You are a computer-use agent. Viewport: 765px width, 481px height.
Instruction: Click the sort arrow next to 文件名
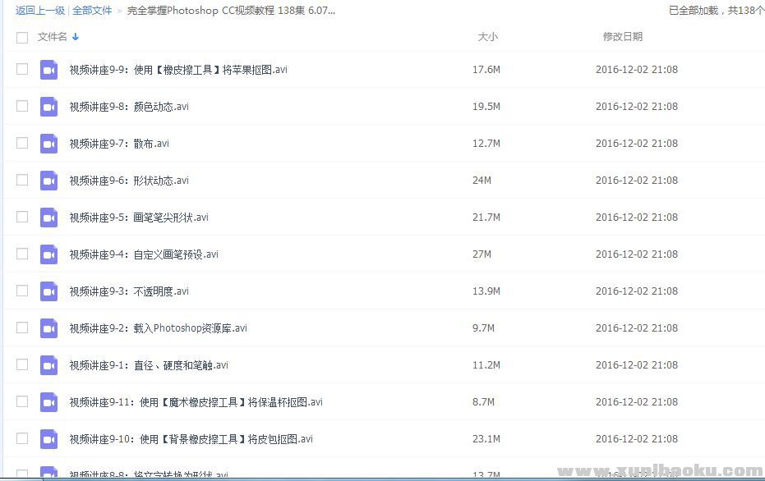pyautogui.click(x=76, y=37)
